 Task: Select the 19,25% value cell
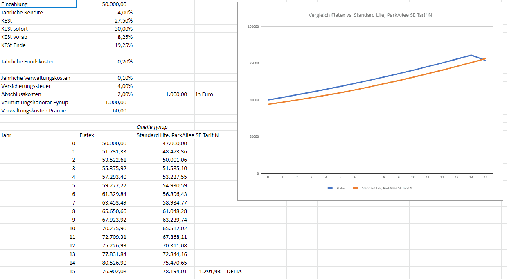(x=105, y=45)
